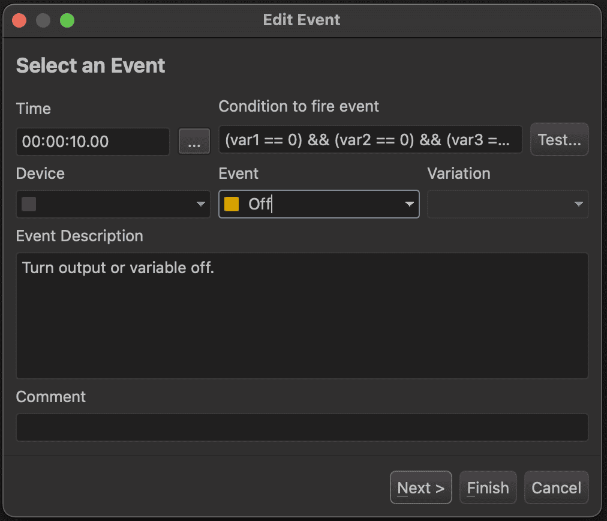Go to next step with Next >
Viewport: 607px width, 521px height.
click(x=420, y=488)
